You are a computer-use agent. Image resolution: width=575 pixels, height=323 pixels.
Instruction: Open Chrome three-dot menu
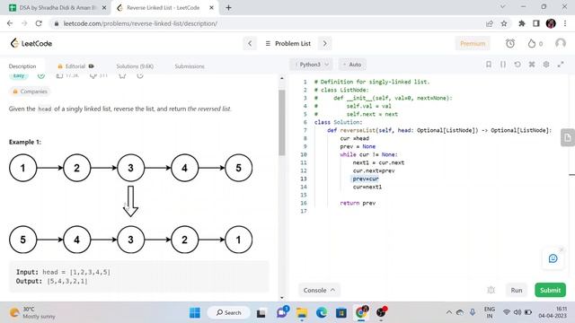tap(565, 23)
